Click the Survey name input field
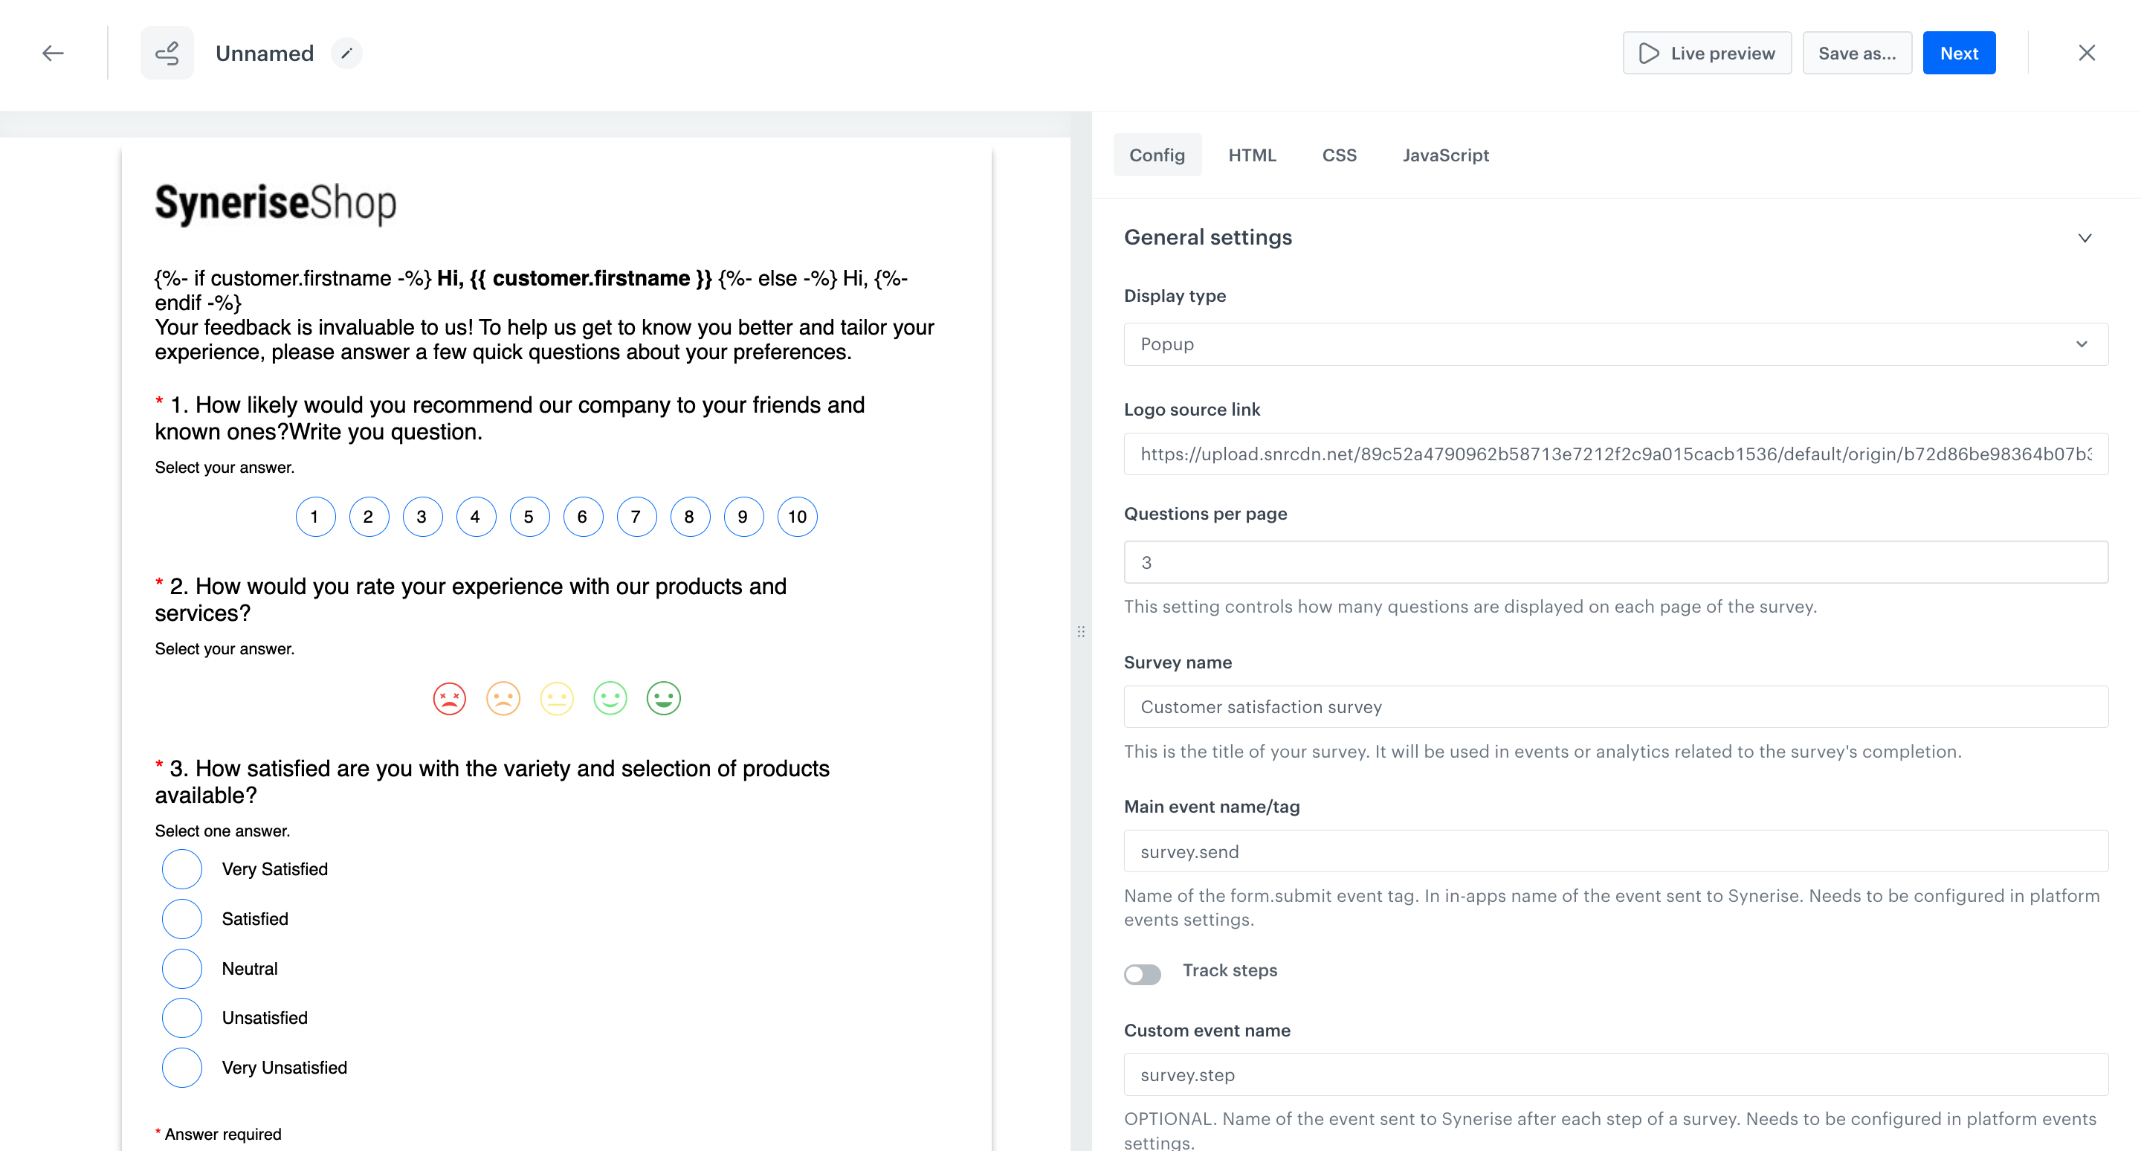This screenshot has width=2141, height=1151. coord(1615,707)
